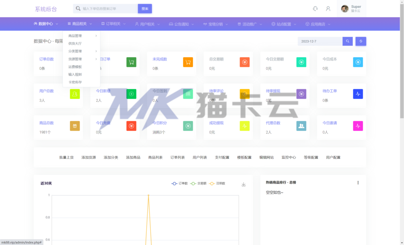Screen dimensions: 404x245
Task: Select 运费模板 in the dropdown menu
Action: pyautogui.click(x=81, y=67)
